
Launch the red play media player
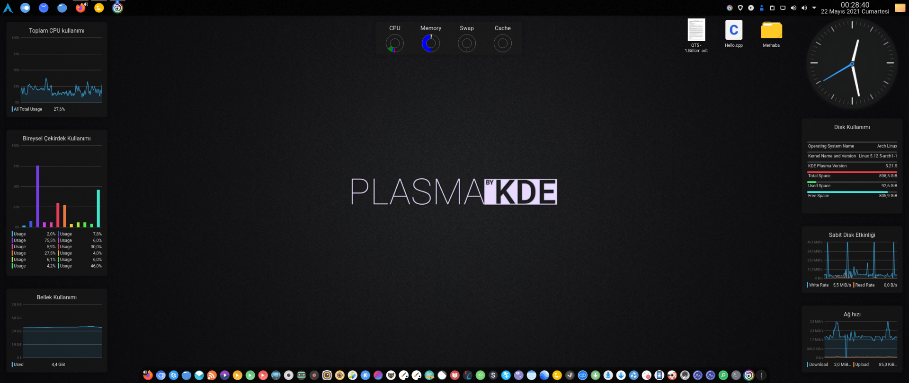[263, 375]
